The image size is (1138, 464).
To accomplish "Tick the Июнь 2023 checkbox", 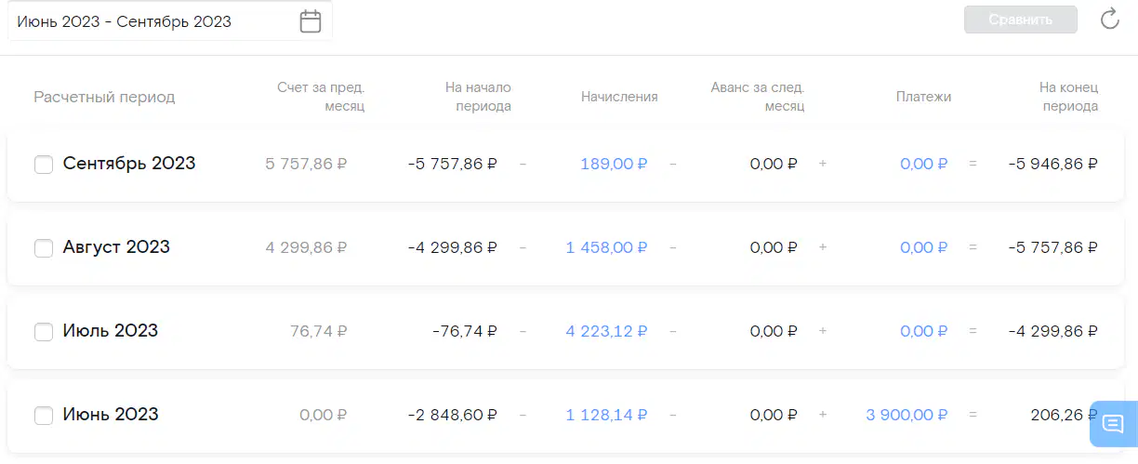I will point(44,416).
